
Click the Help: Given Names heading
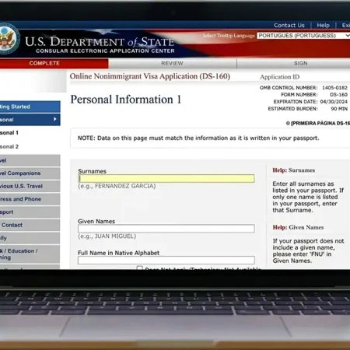click(298, 227)
